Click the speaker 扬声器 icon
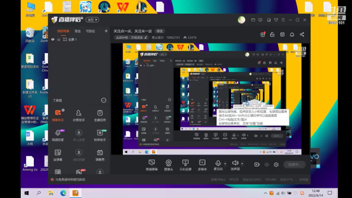The width and height of the screenshot is (352, 198). [235, 163]
